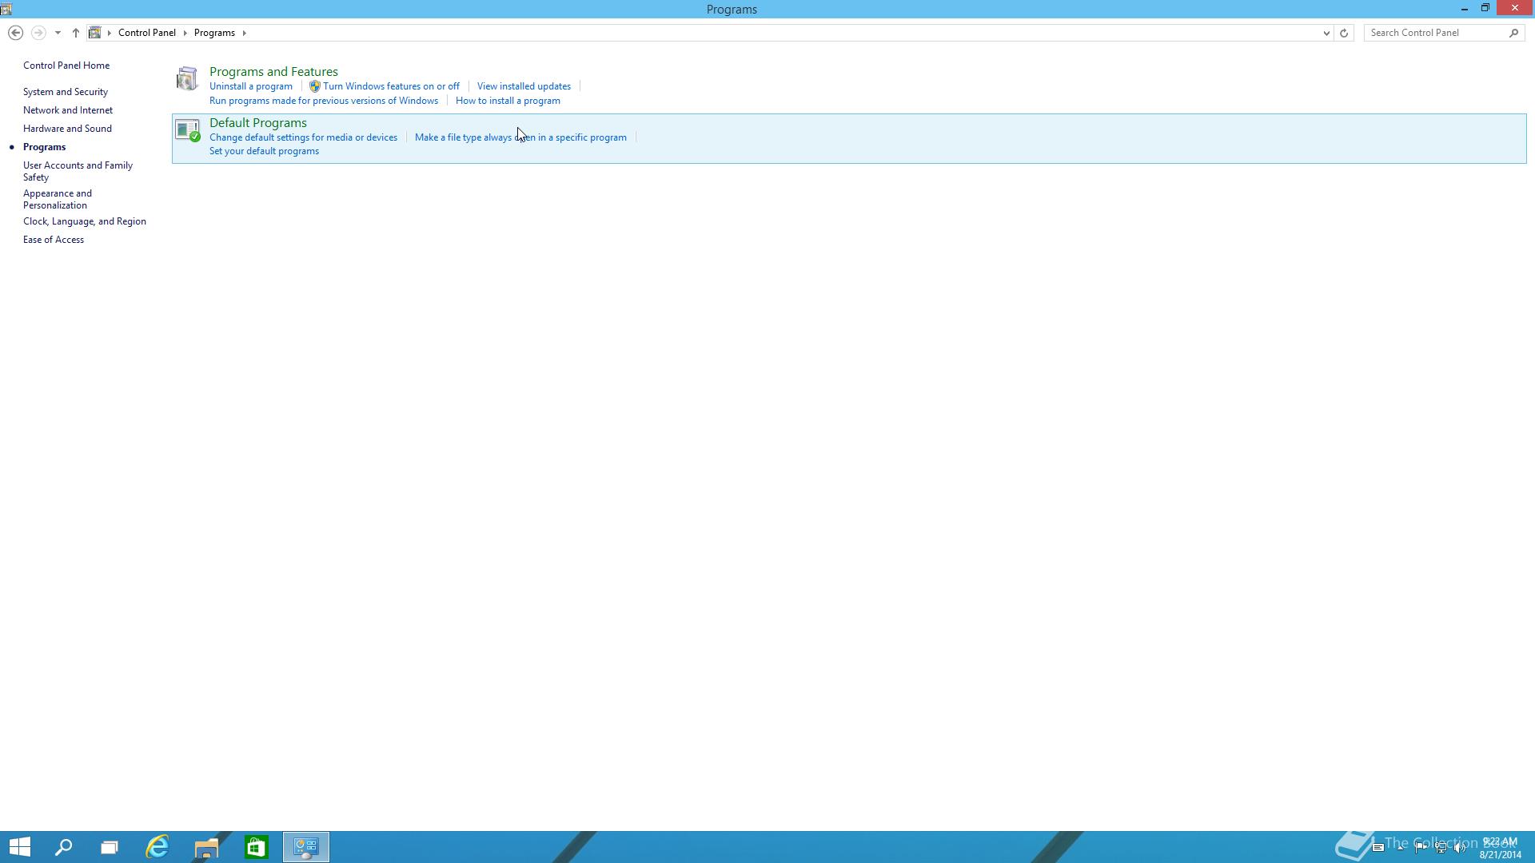
Task: Open How to install a program
Action: click(508, 101)
